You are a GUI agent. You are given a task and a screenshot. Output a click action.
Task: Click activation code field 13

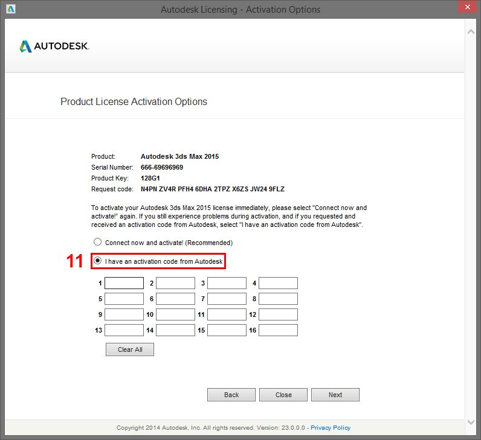pos(124,330)
